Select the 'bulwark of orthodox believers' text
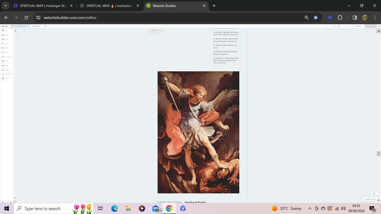Screen dimensions: 381x214 [226, 53]
